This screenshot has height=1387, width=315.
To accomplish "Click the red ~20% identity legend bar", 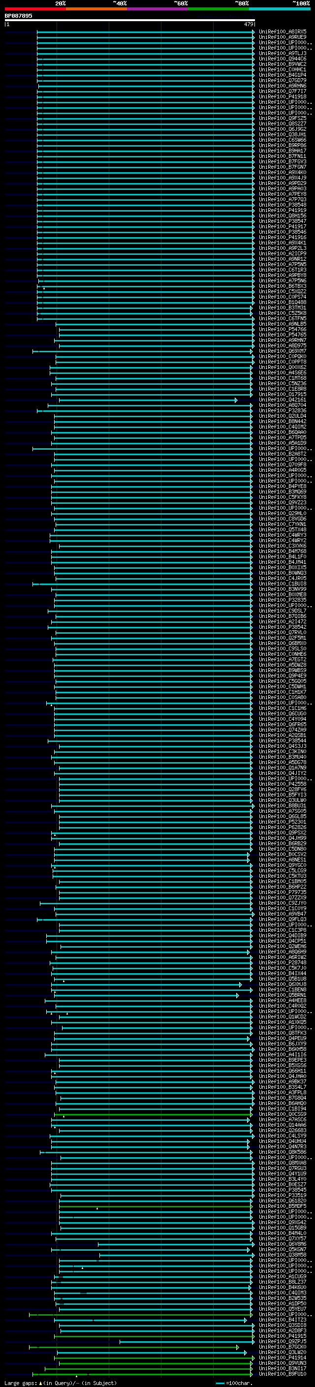I will point(35,9).
